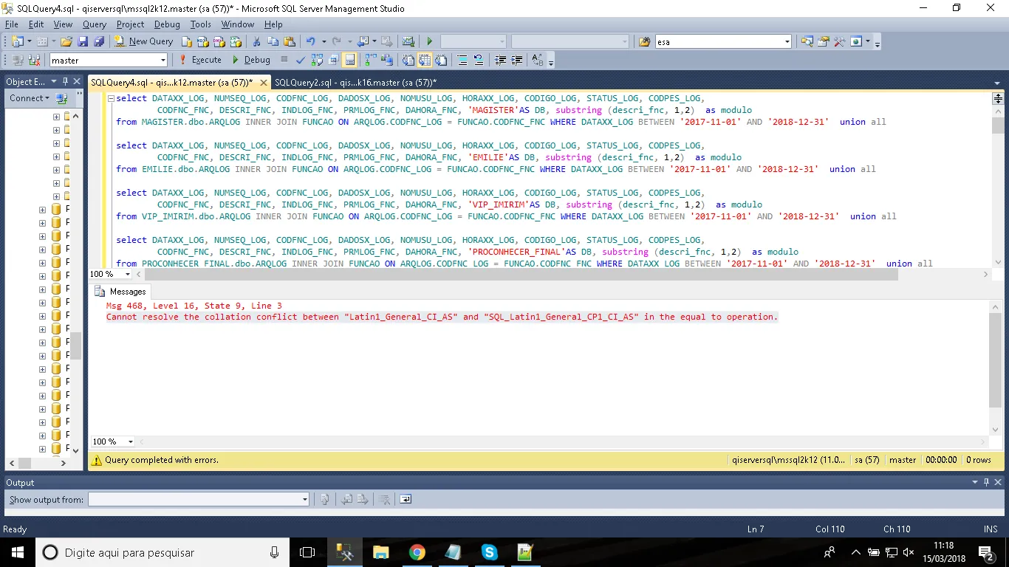Viewport: 1009px width, 567px height.
Task: Click the query editor horizontal scrollbar
Action: [x=517, y=275]
